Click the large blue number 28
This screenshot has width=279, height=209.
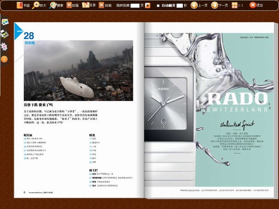tap(29, 36)
